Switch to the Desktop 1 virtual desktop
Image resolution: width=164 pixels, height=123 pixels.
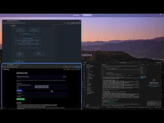click(x=77, y=15)
